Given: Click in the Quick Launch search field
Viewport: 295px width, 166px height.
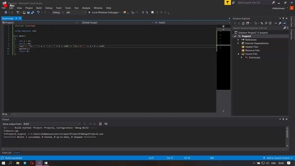Looking at the screenshot, I should pyautogui.click(x=254, y=2).
